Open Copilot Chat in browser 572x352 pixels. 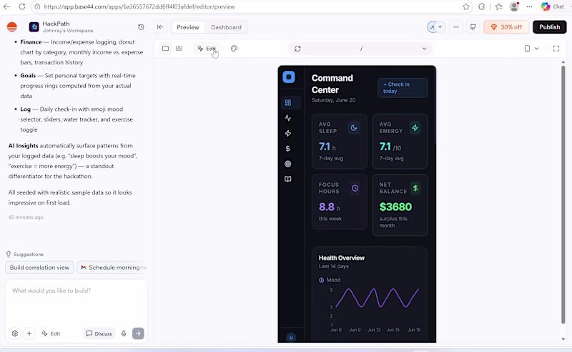point(552,6)
